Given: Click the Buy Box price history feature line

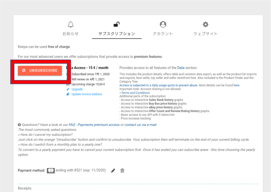Looking at the screenshot, I should [153, 103].
